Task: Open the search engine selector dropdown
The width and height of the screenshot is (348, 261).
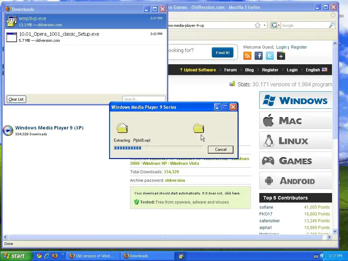Action: (x=275, y=25)
